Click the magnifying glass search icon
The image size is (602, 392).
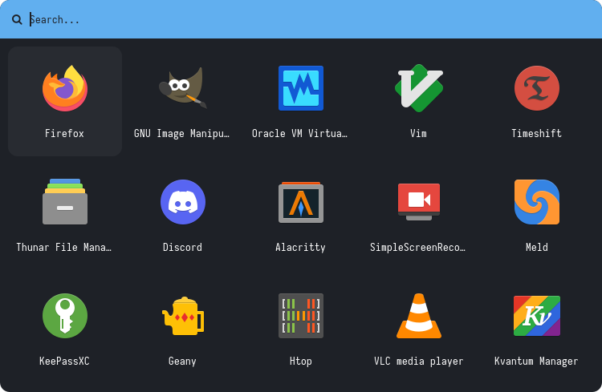(x=17, y=19)
